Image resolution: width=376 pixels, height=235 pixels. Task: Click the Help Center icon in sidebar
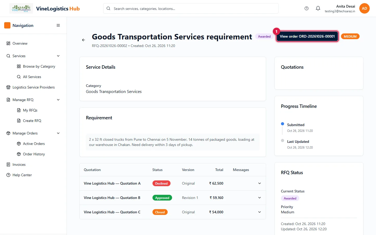point(8,175)
